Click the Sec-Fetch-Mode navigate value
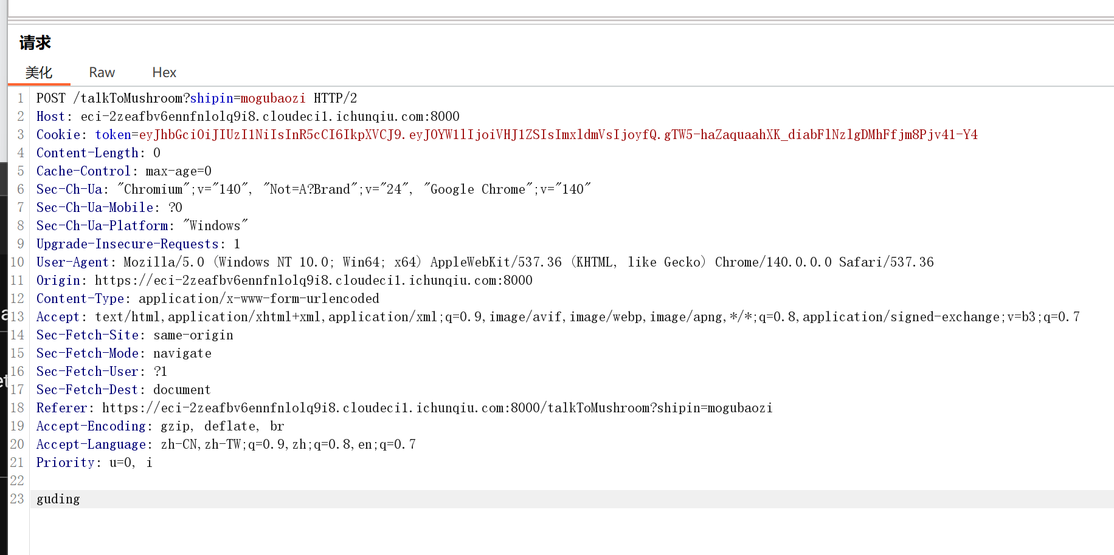Viewport: 1114px width, 555px height. pos(182,353)
